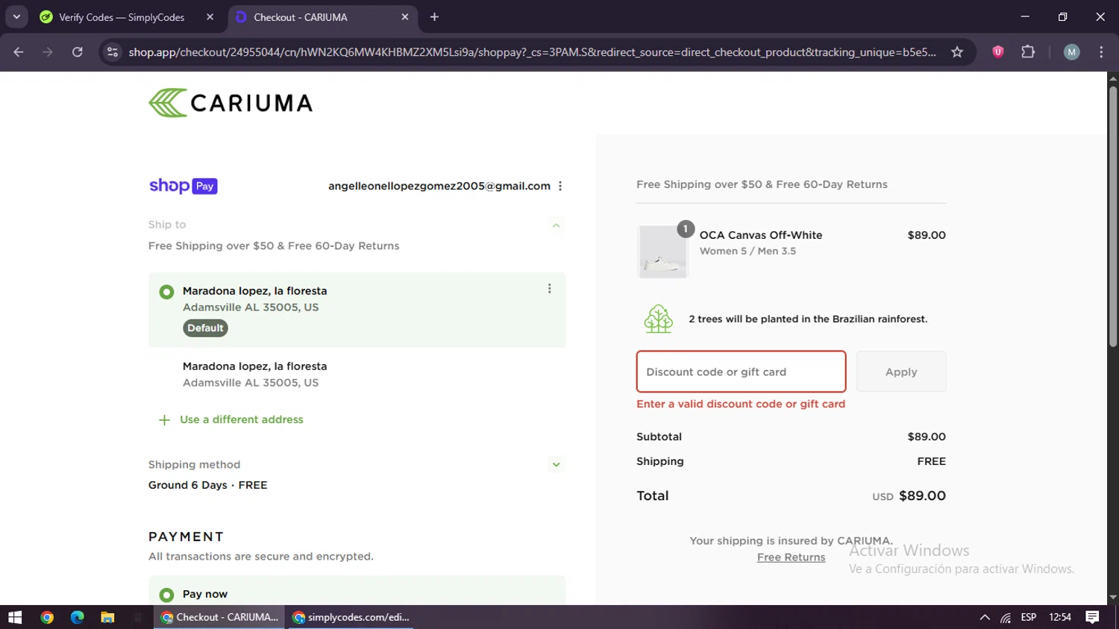This screenshot has width=1119, height=629.
Task: Open the Chrome three-dot menu
Action: tap(1101, 52)
